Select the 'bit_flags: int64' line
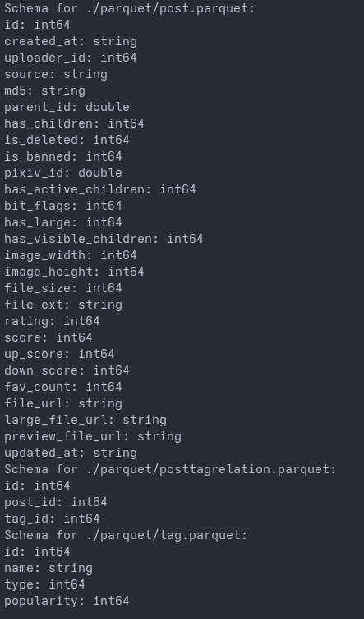 pos(63,206)
